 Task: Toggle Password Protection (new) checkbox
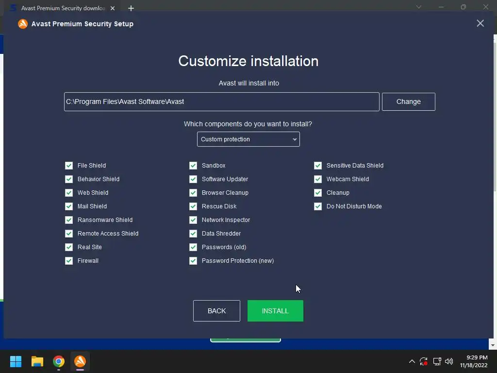pos(193,261)
